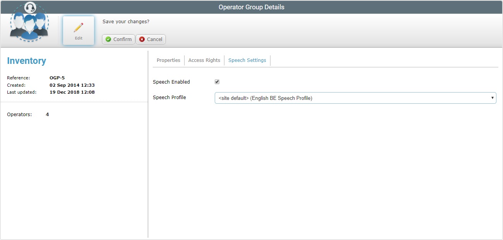Viewport: 503px width, 240px height.
Task: Open the Access Rights tab
Action: 204,60
